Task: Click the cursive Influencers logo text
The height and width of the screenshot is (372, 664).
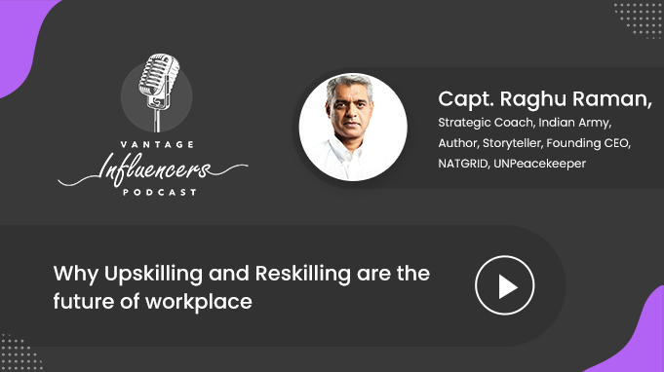Action: 154,168
